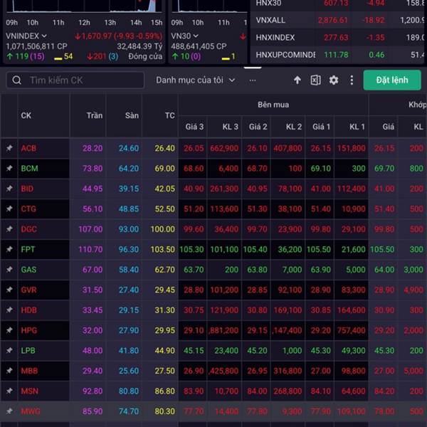Click BID KL 3 volume 261,300
This screenshot has width=427, height=427.
coord(224,189)
